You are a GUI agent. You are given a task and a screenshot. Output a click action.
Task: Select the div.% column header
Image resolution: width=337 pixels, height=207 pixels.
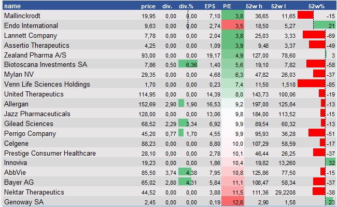pyautogui.click(x=186, y=6)
